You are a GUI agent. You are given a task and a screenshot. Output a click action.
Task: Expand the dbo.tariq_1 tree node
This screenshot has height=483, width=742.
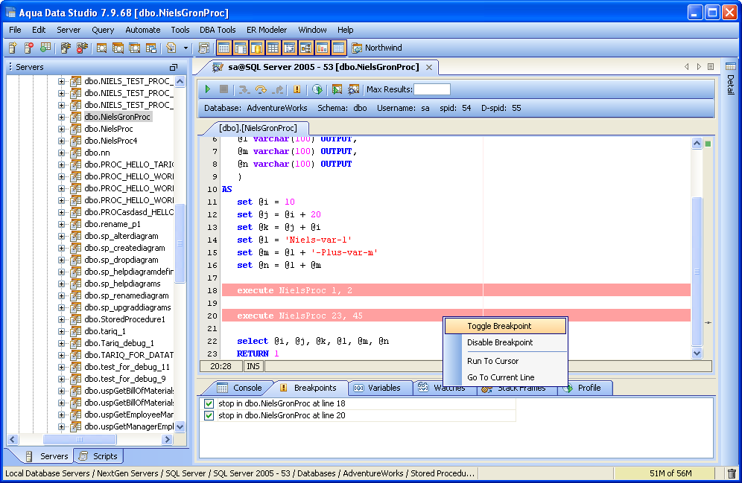[x=63, y=331]
